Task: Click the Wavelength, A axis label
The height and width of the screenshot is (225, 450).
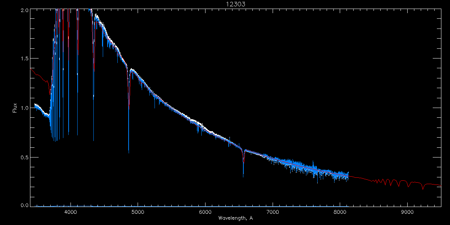Action: pyautogui.click(x=235, y=218)
